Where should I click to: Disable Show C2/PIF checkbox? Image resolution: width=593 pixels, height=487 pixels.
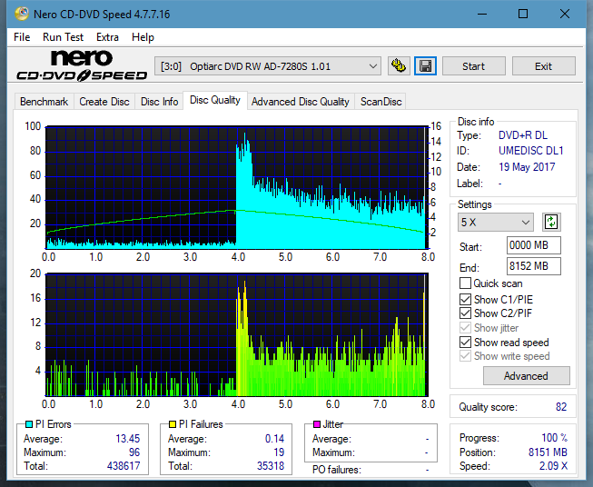(465, 313)
